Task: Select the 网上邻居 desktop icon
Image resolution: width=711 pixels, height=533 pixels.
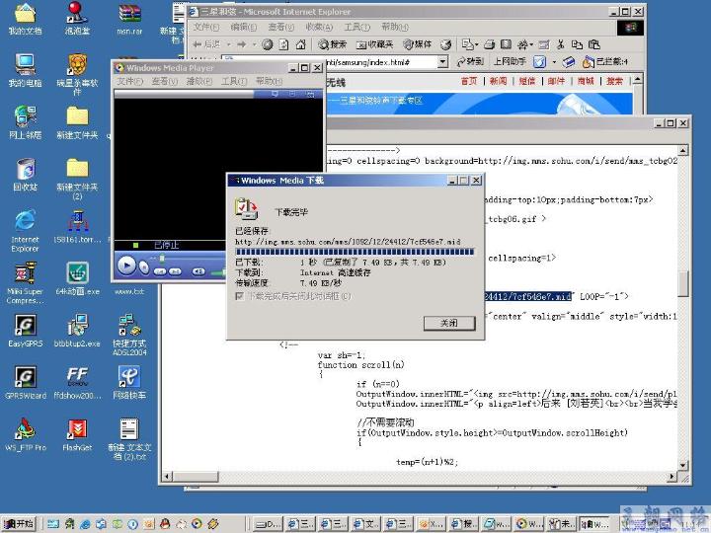Action: (x=25, y=122)
